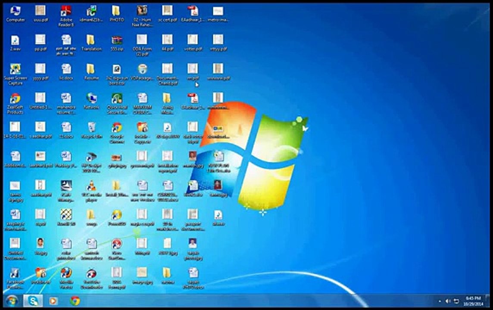Select the 02 - Hum Naa Rahe song file
The image size is (493, 310).
pyautogui.click(x=142, y=16)
